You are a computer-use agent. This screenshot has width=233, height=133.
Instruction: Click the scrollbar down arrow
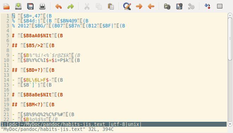[x=230, y=124]
